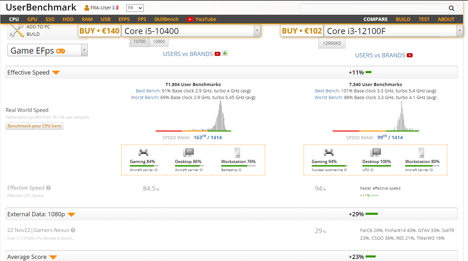The image size is (468, 261).
Task: Select the RAM tab
Action: pyautogui.click(x=87, y=19)
